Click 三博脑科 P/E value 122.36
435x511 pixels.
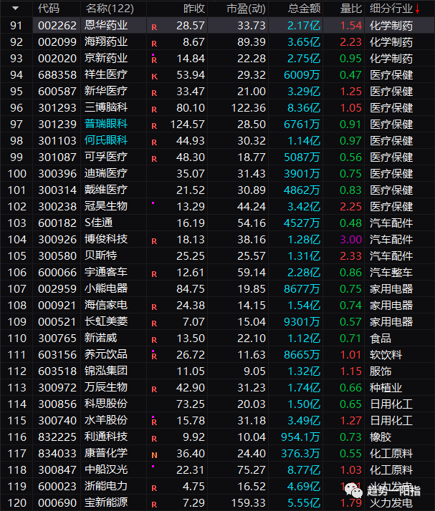tap(249, 108)
